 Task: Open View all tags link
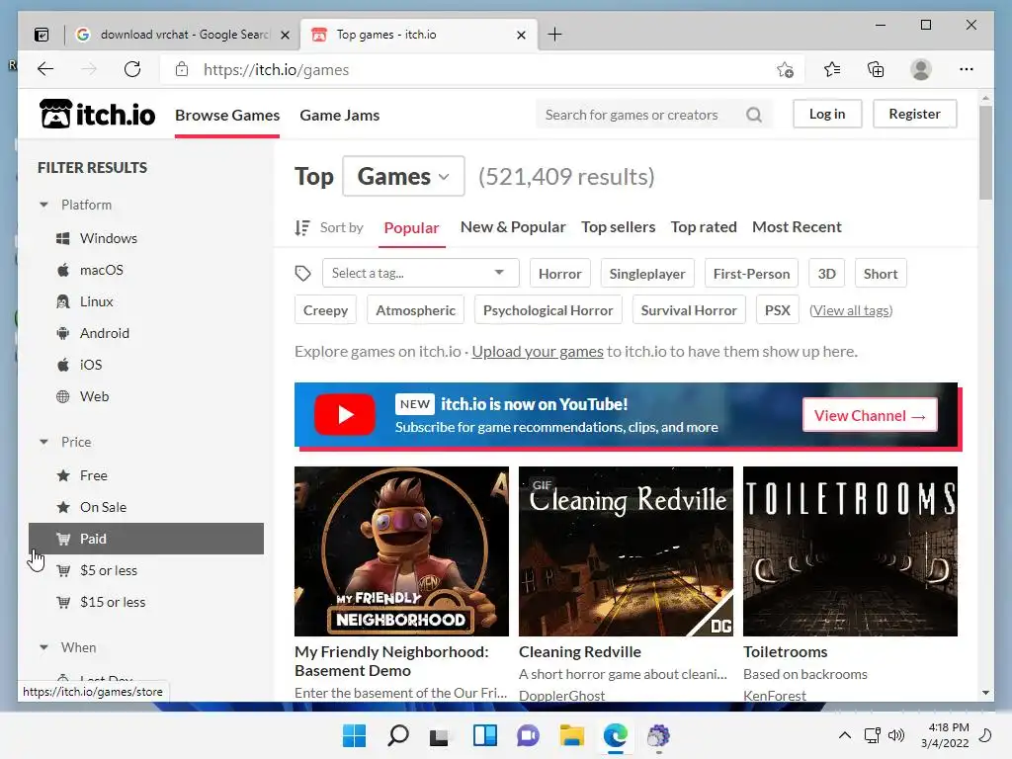point(851,310)
